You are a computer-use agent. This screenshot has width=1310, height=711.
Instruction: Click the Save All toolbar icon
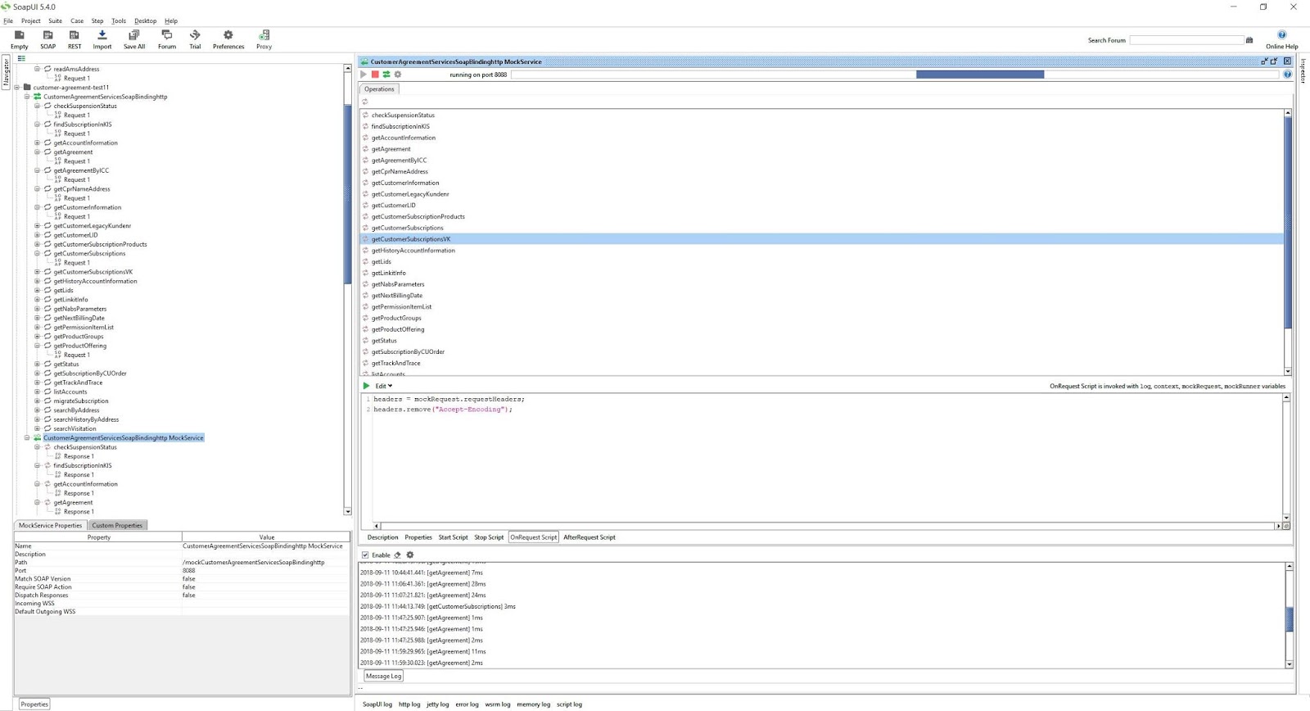coord(134,39)
